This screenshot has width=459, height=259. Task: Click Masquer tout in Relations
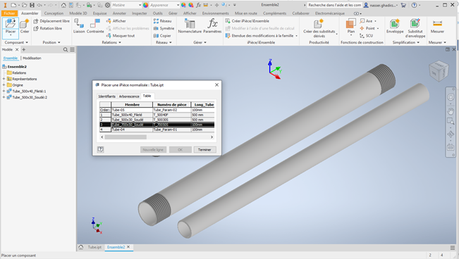[121, 36]
